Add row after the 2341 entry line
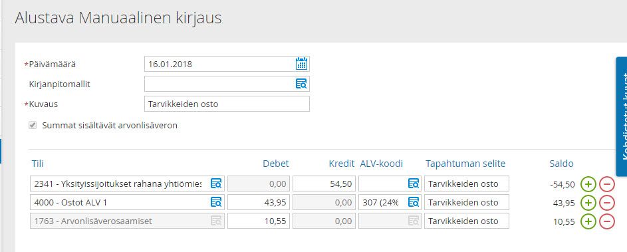 [x=588, y=184]
